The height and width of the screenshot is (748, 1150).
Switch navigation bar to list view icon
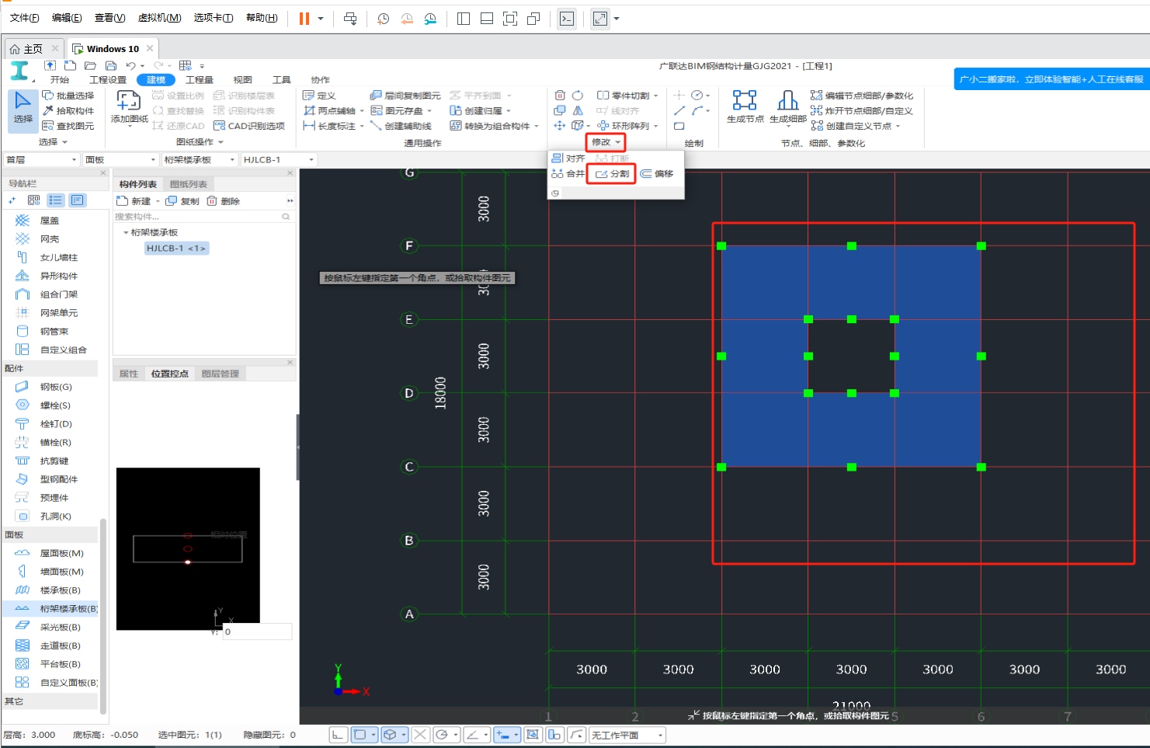click(x=55, y=200)
